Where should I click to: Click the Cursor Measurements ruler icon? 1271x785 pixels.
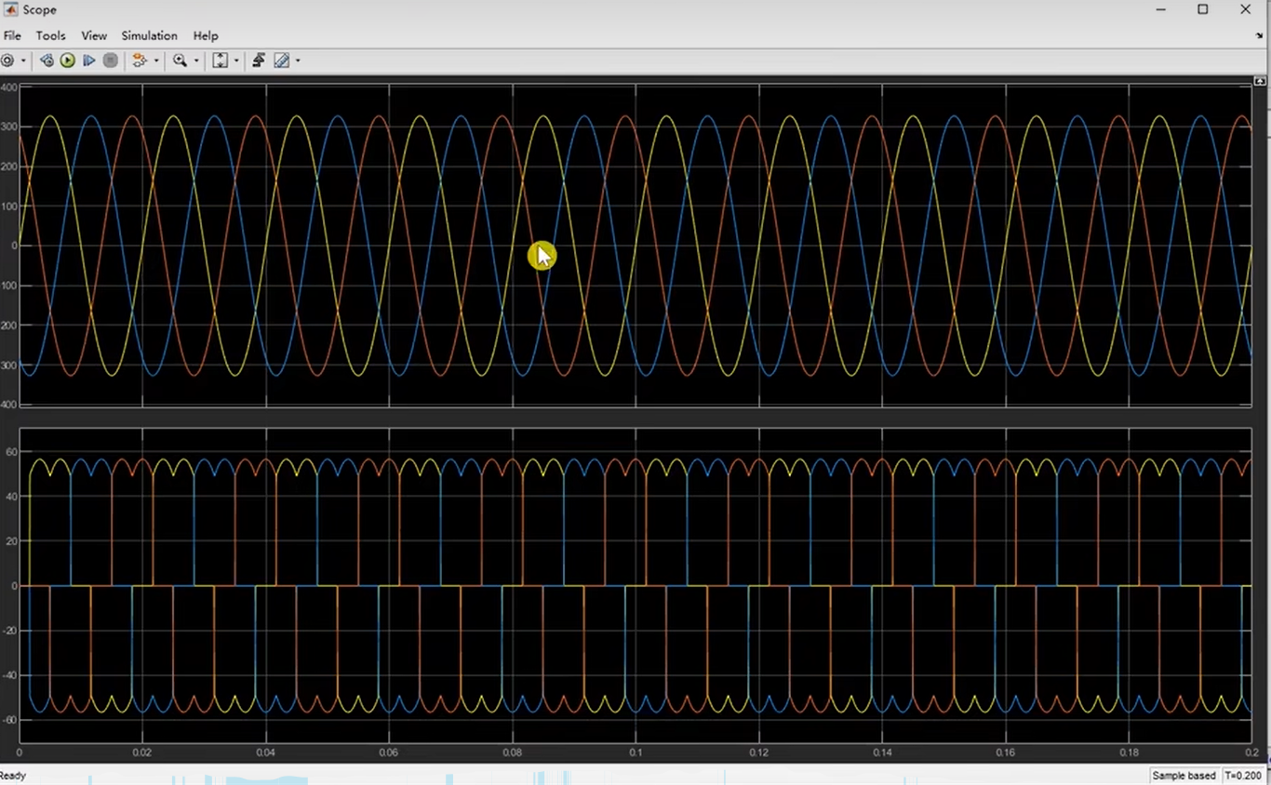pyautogui.click(x=281, y=60)
